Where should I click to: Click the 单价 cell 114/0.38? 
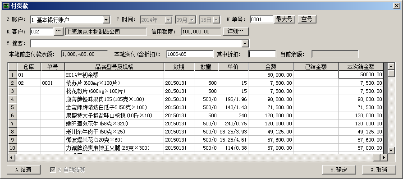[x=233, y=148]
